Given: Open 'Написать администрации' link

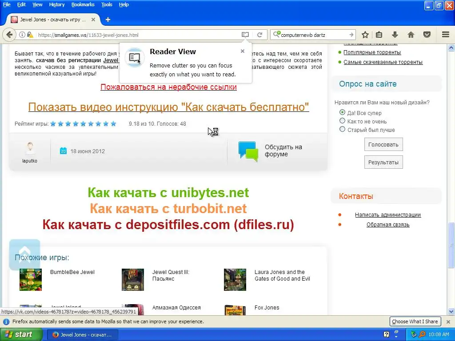Looking at the screenshot, I should click(x=387, y=215).
